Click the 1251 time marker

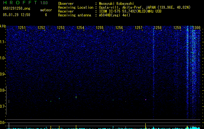click(x=22, y=28)
